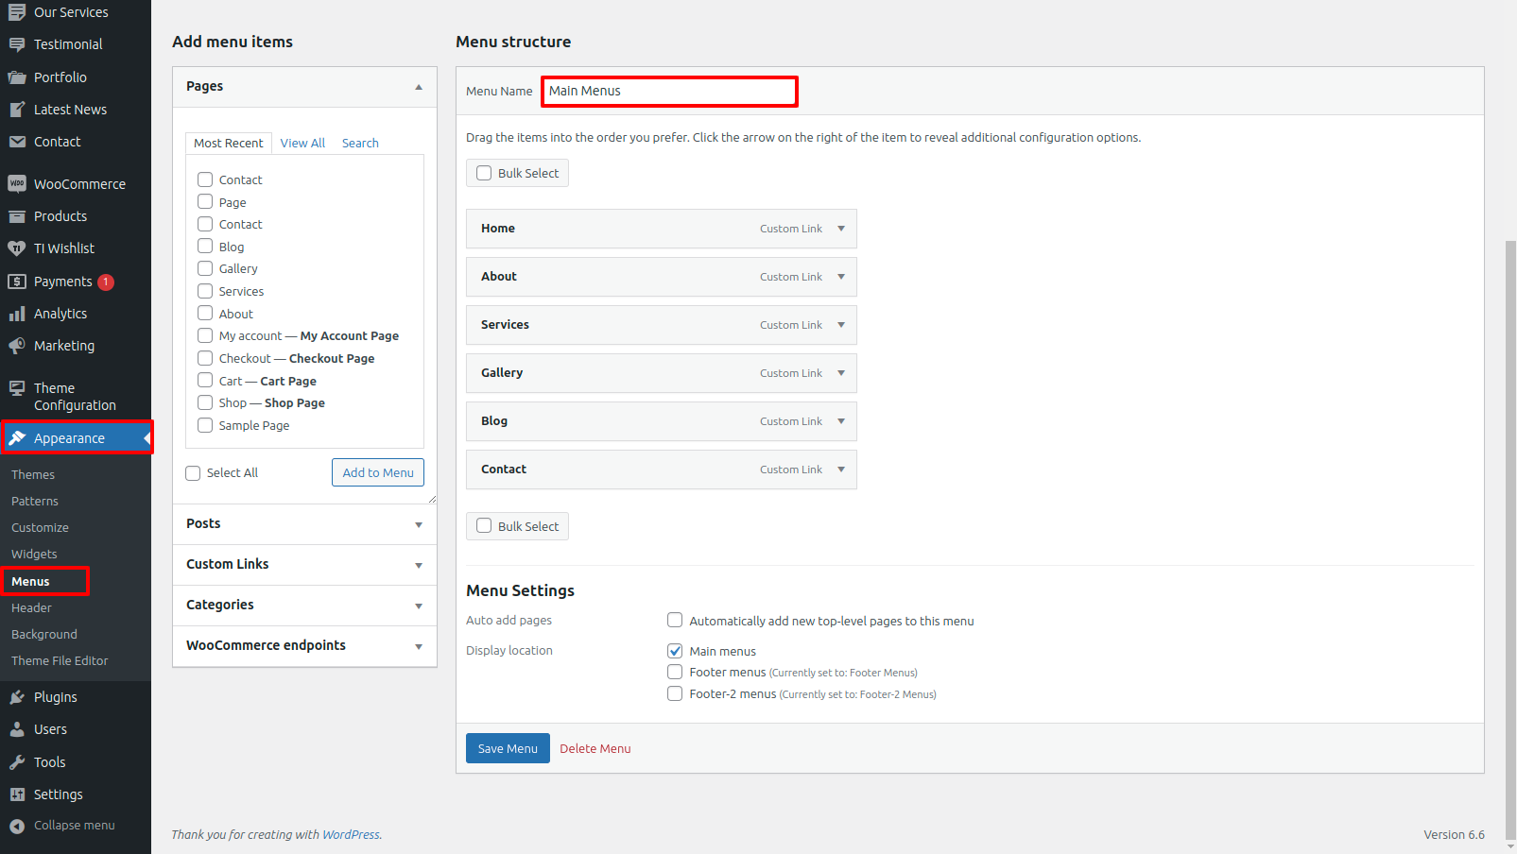Open Plugins via its plug icon

[x=17, y=697]
